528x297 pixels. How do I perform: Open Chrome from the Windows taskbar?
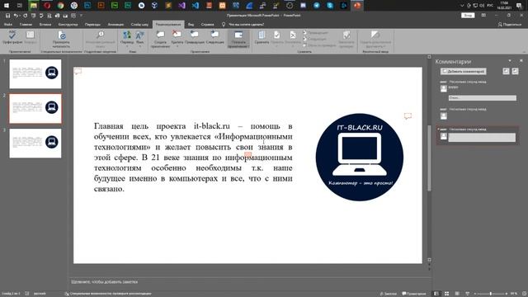click(60, 6)
